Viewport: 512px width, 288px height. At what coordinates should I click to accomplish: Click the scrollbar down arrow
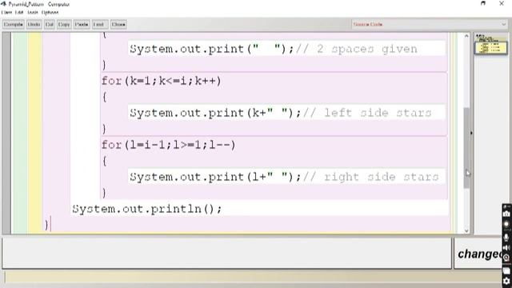pyautogui.click(x=466, y=230)
